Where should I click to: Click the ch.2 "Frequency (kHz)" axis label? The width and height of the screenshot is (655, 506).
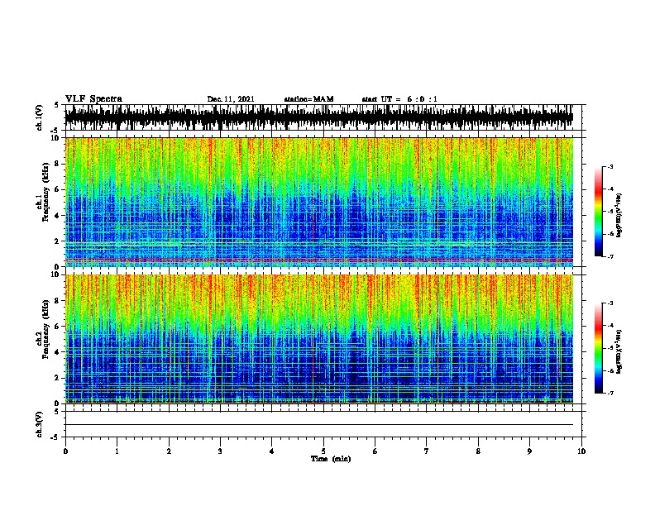[x=46, y=329]
